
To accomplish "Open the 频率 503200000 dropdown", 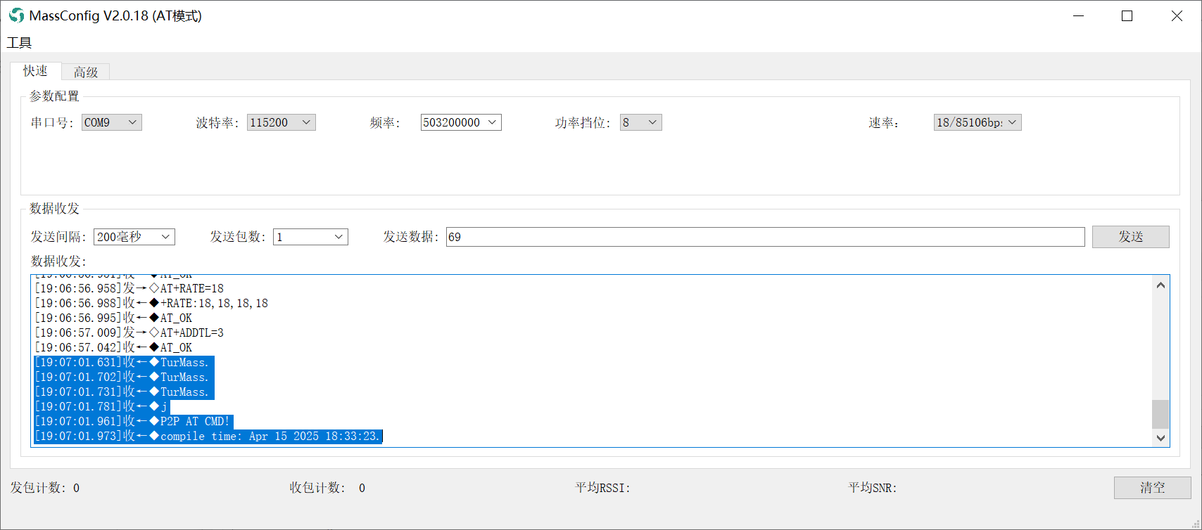I will coord(461,122).
